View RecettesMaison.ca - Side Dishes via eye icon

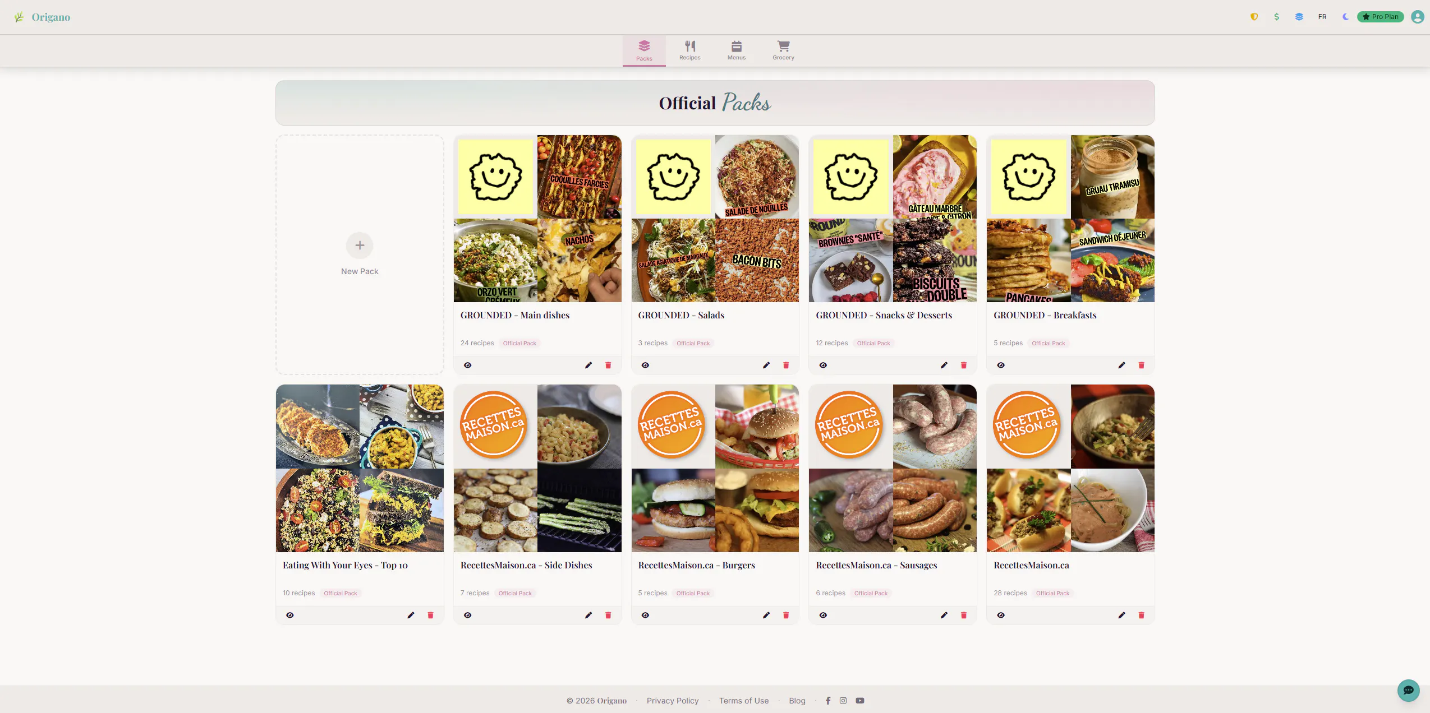[x=467, y=615]
